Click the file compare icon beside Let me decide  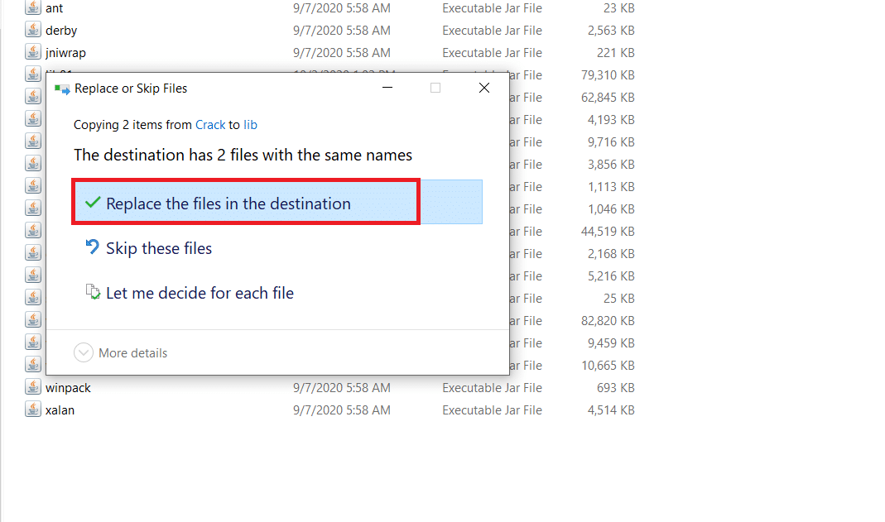point(93,292)
